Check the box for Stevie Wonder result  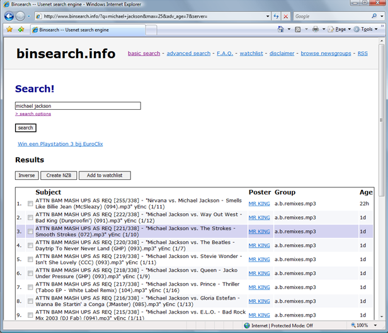[x=30, y=259]
